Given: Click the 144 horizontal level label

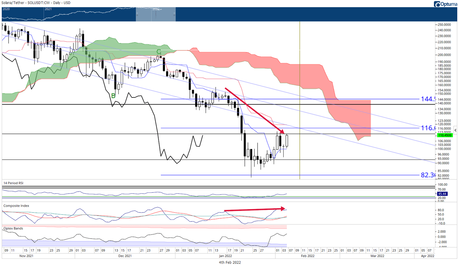Looking at the screenshot, I should tap(428, 99).
